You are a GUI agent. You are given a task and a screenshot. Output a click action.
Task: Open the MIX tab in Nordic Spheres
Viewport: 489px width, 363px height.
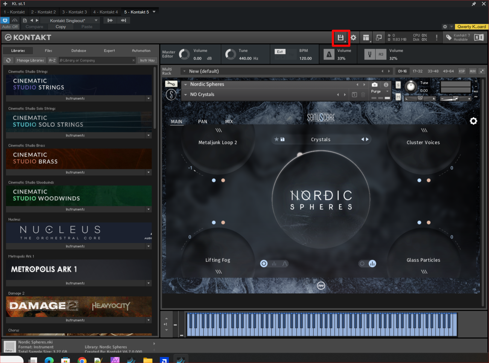click(229, 122)
